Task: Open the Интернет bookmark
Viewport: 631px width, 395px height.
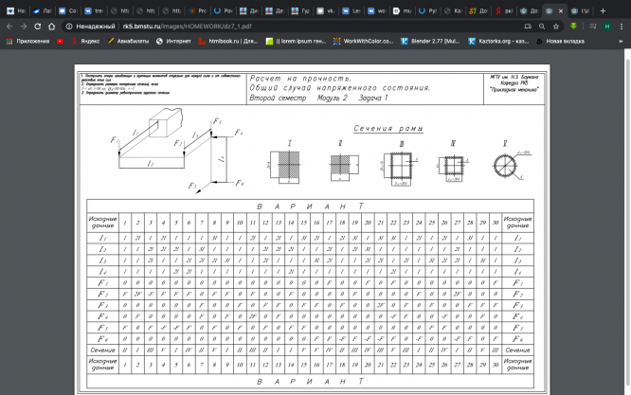Action: point(173,41)
